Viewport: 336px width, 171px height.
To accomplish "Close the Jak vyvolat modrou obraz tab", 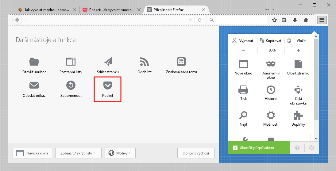I will 74,9.
